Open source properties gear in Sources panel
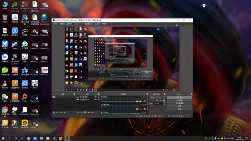 85,112
